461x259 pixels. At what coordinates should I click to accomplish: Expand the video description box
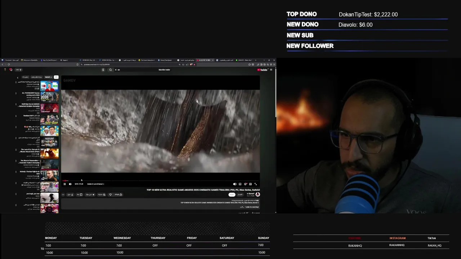click(x=160, y=204)
